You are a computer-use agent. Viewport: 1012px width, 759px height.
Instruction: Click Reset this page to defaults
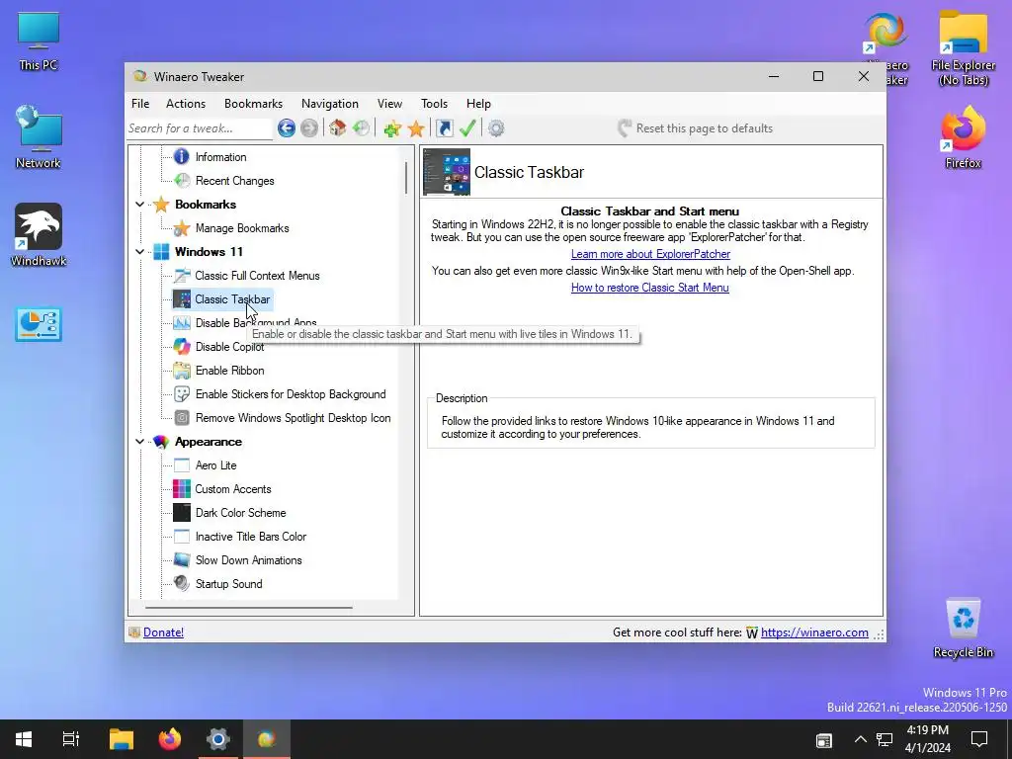pyautogui.click(x=695, y=128)
